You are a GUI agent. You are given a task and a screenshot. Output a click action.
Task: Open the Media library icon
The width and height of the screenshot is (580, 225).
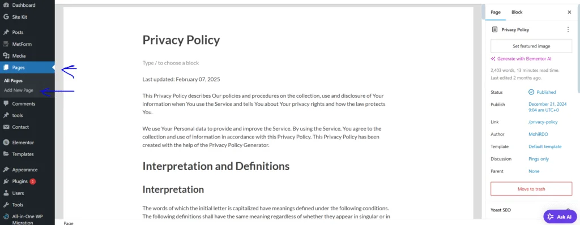6,56
